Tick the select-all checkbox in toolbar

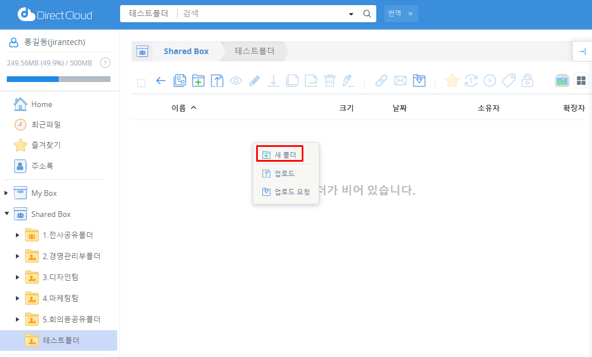141,83
